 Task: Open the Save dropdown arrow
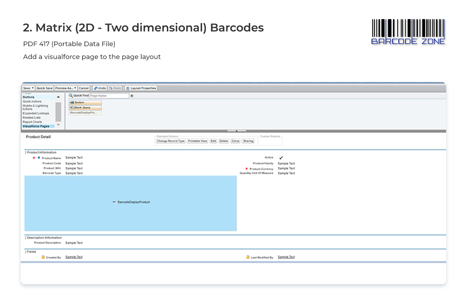tap(33, 88)
